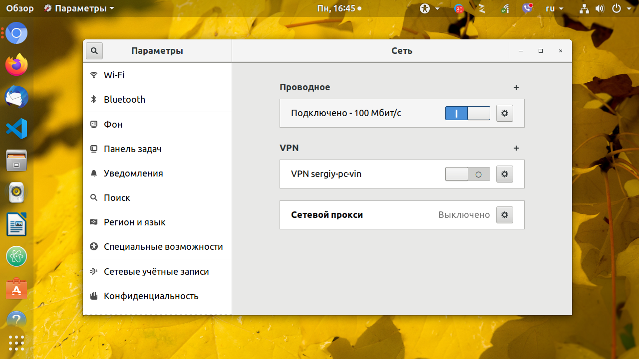Open wired connection gear settings
The width and height of the screenshot is (639, 359).
(505, 113)
